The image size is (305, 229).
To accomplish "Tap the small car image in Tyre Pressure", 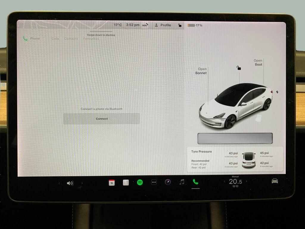I will click(249, 160).
